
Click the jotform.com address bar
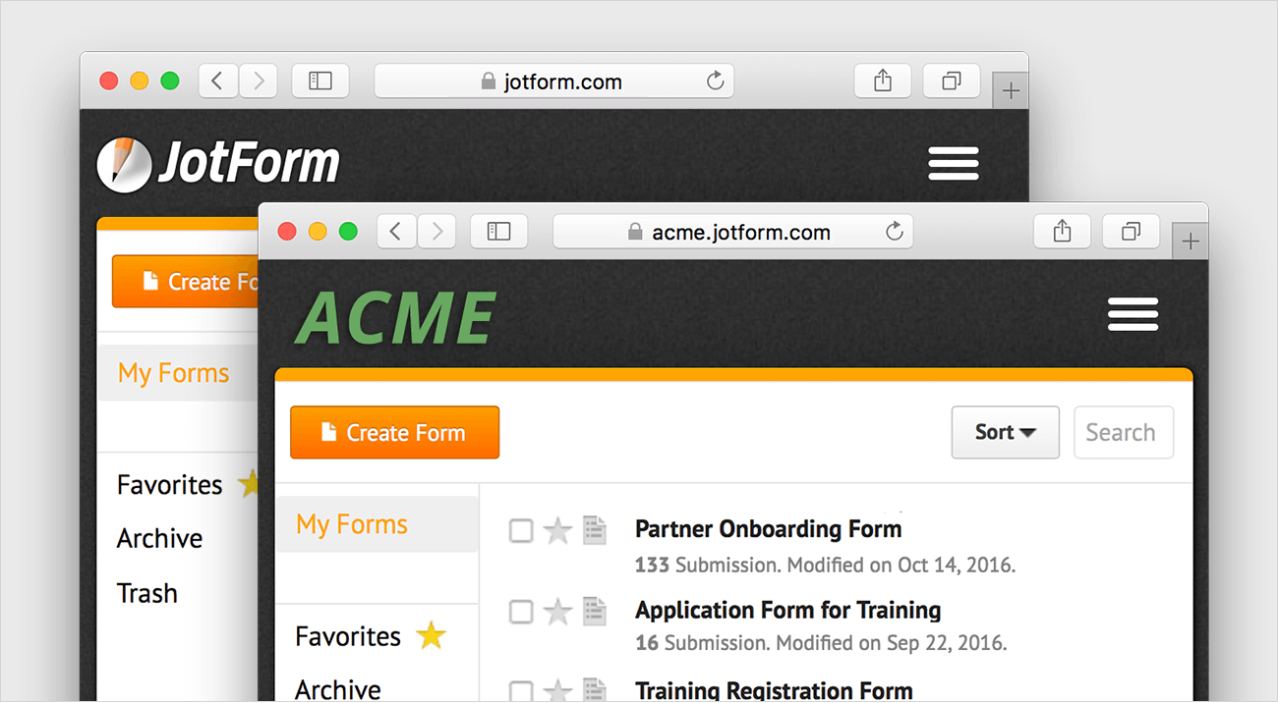click(553, 81)
